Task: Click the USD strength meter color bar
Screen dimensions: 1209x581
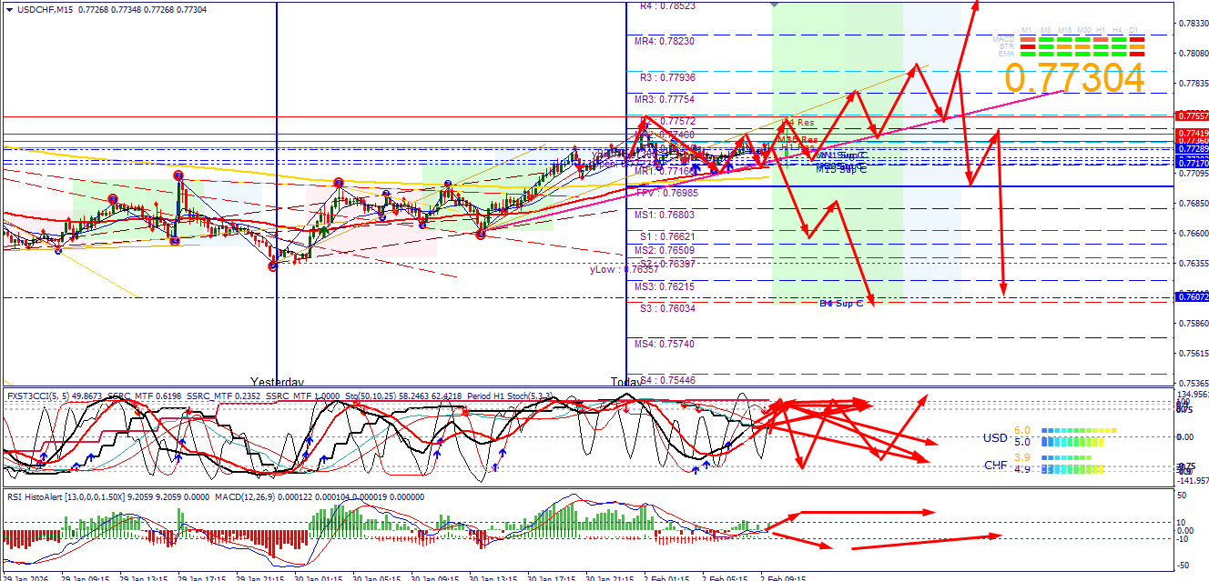Action: coord(1077,436)
